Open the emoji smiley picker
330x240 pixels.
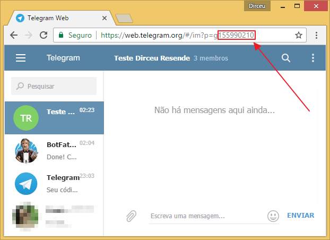pos(273,216)
